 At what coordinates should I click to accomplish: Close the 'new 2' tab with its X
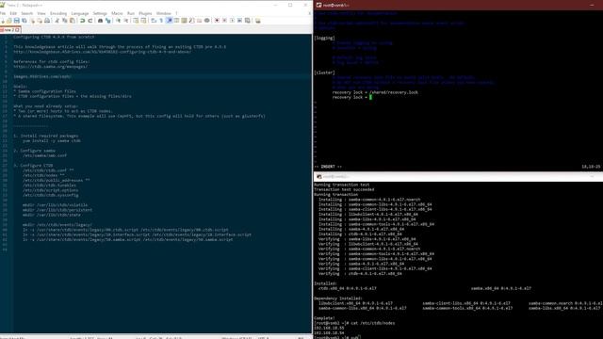pyautogui.click(x=18, y=29)
